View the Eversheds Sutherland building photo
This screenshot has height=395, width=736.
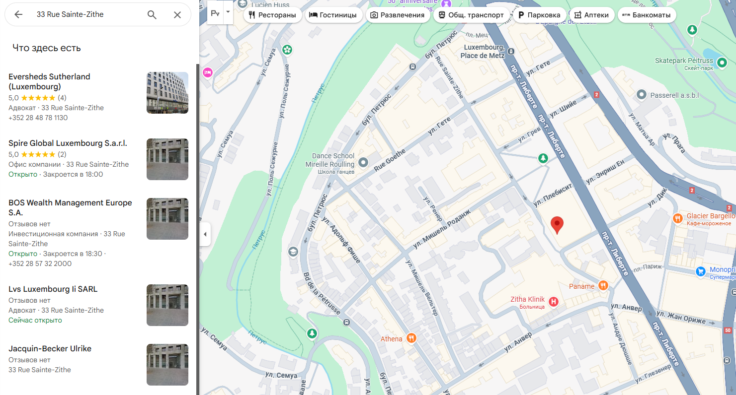point(167,93)
